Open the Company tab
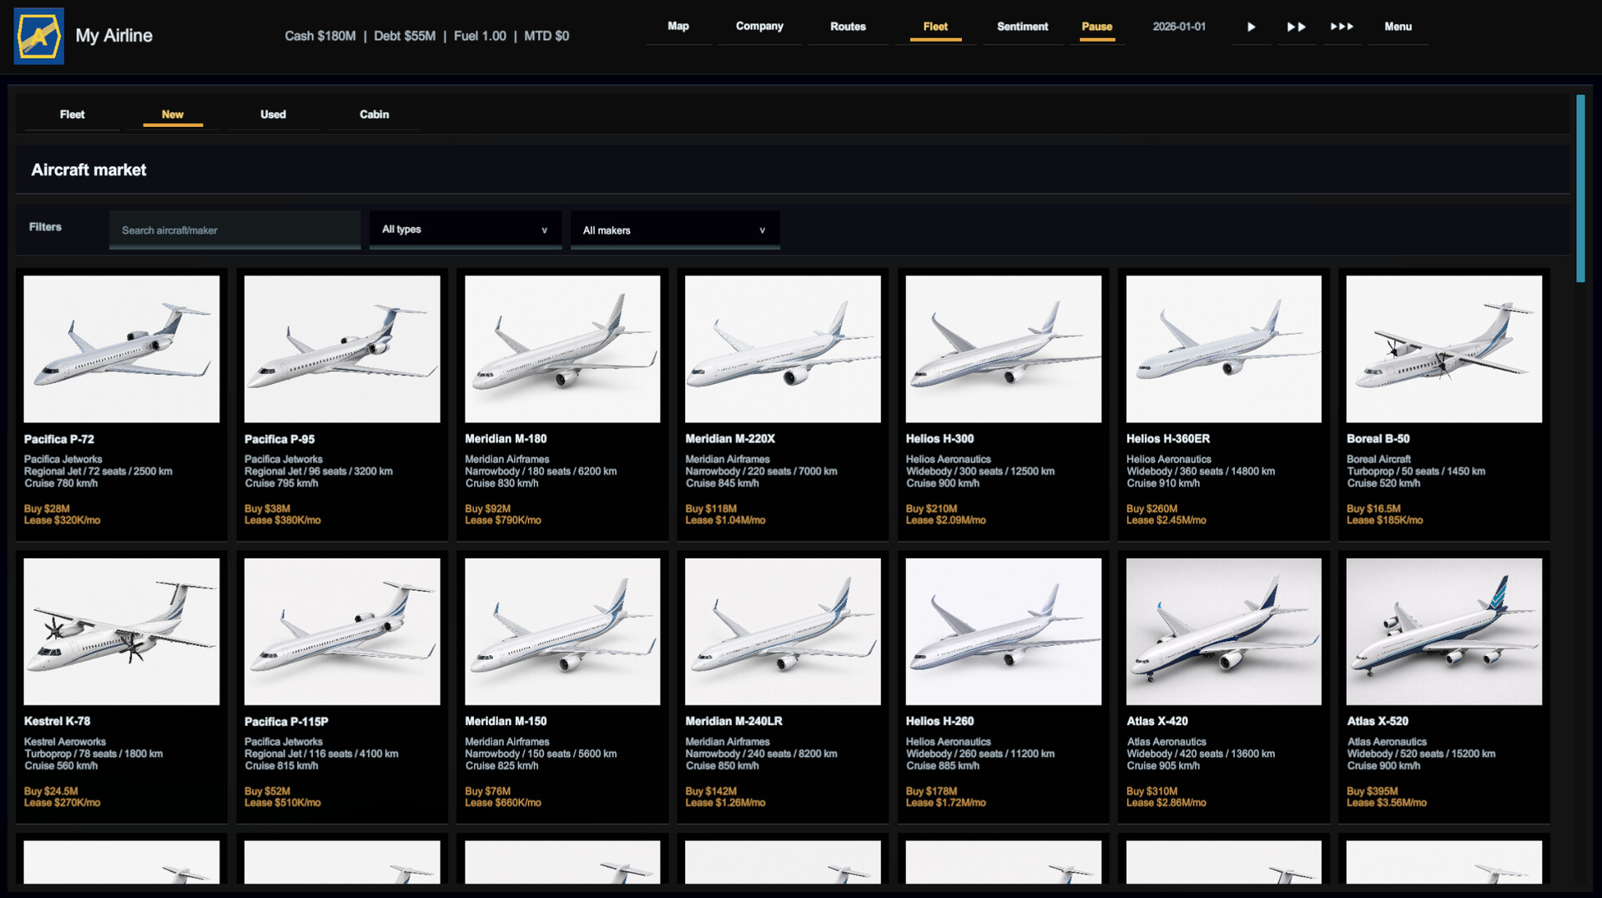The height and width of the screenshot is (898, 1602). point(759,27)
